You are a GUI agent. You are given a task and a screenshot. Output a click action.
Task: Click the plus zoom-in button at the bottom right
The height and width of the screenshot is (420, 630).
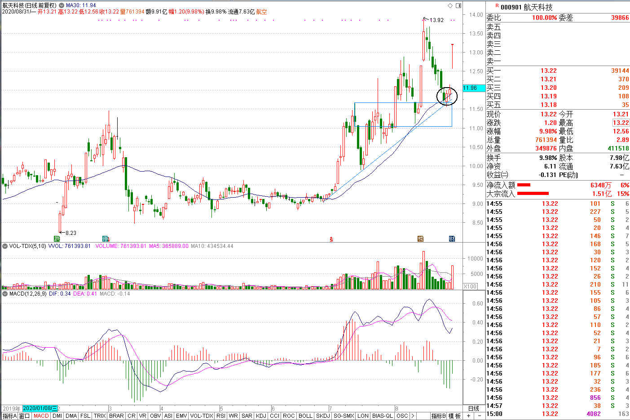pyautogui.click(x=468, y=416)
